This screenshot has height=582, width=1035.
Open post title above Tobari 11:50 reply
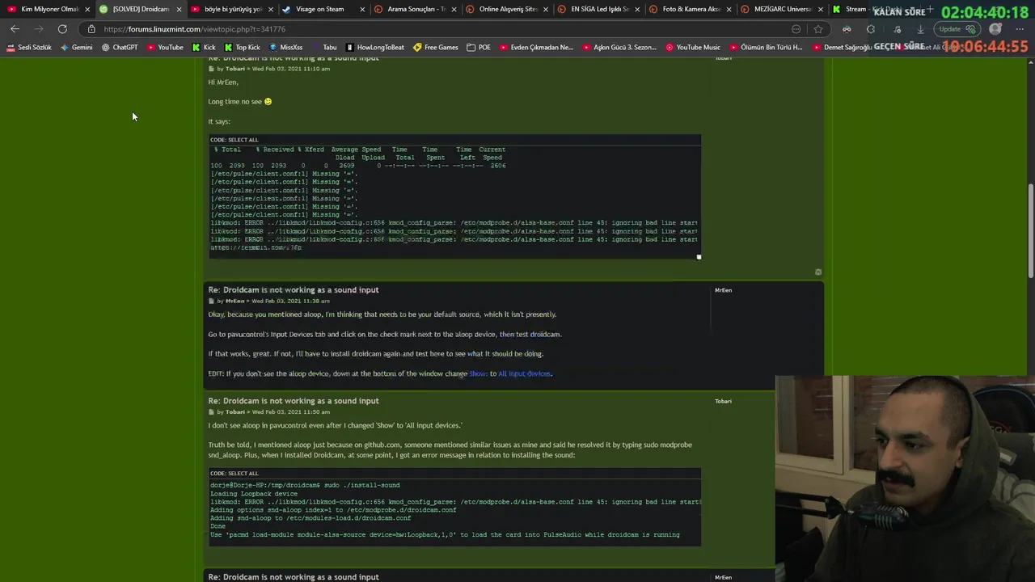pos(294,401)
